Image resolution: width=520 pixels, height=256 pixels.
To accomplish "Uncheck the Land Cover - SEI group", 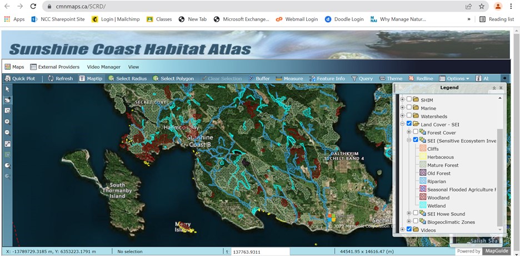I will pyautogui.click(x=409, y=124).
